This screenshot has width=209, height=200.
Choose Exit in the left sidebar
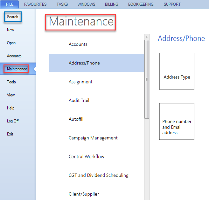tap(10, 134)
